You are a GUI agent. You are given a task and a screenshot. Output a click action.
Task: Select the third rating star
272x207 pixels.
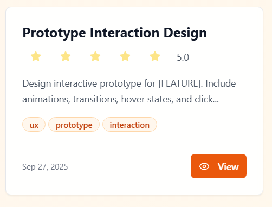coord(95,56)
